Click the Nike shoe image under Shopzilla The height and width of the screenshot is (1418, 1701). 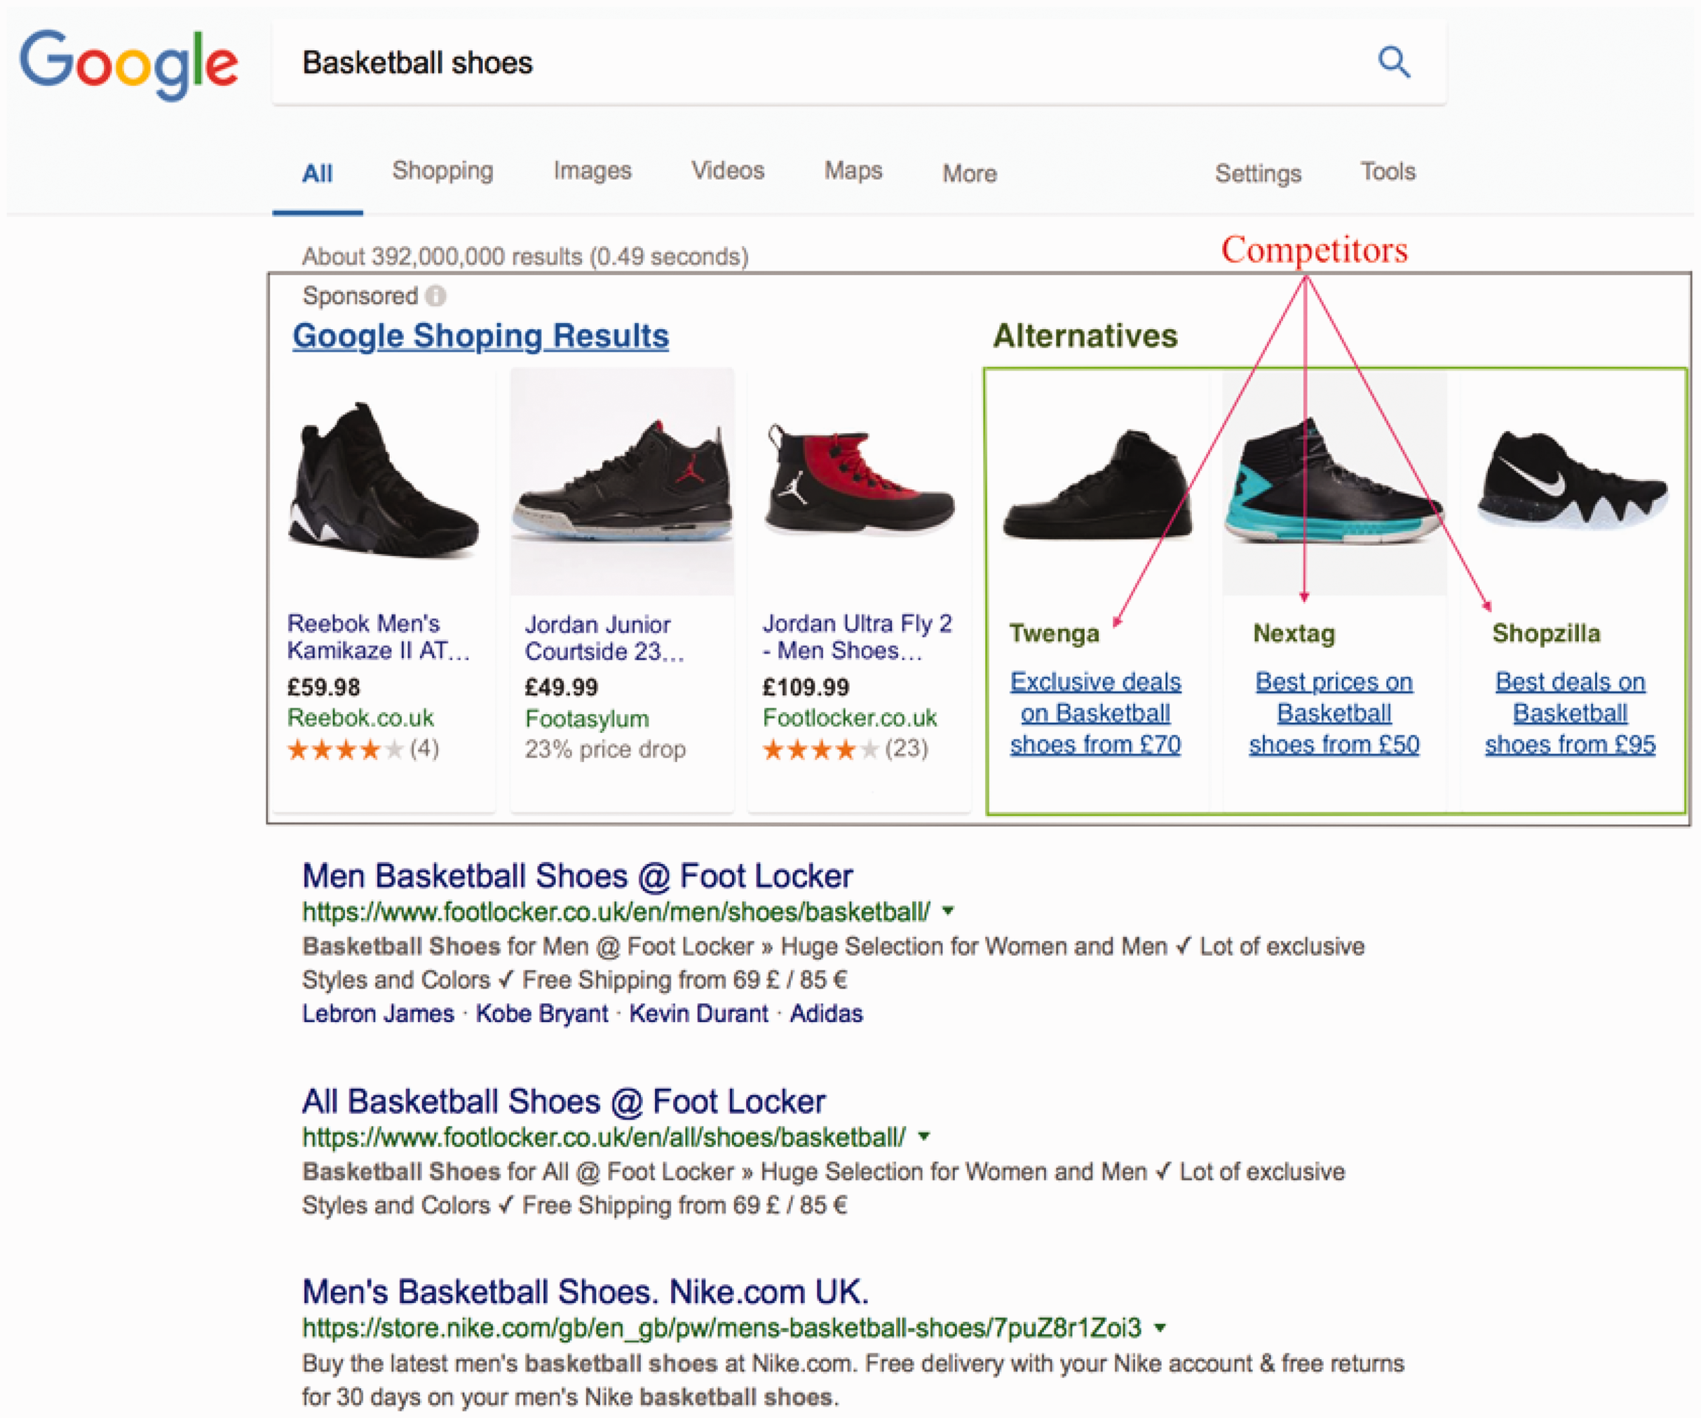pos(1572,479)
